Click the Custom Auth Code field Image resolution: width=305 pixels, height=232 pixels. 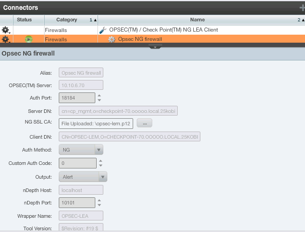click(x=77, y=163)
